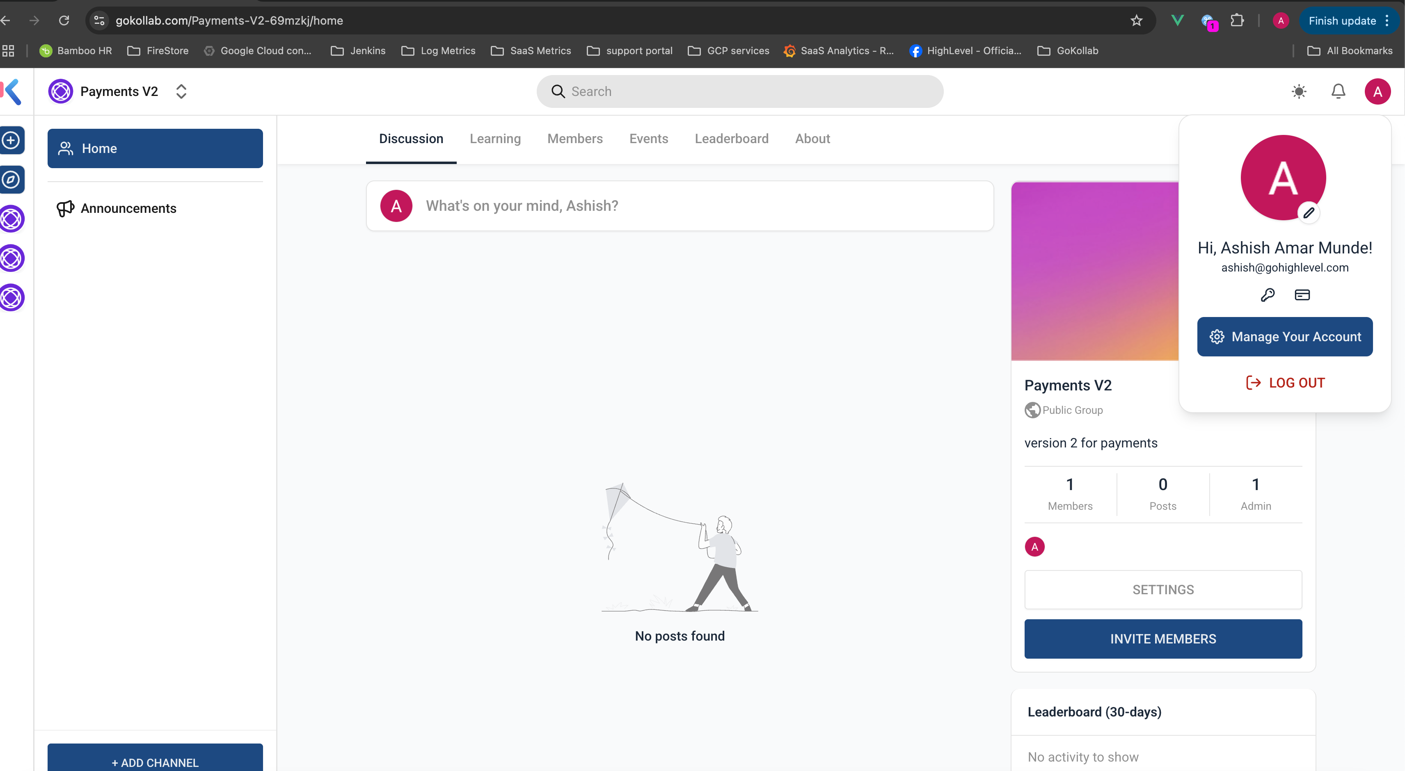
Task: Click the INVITE MEMBERS button
Action: point(1162,639)
